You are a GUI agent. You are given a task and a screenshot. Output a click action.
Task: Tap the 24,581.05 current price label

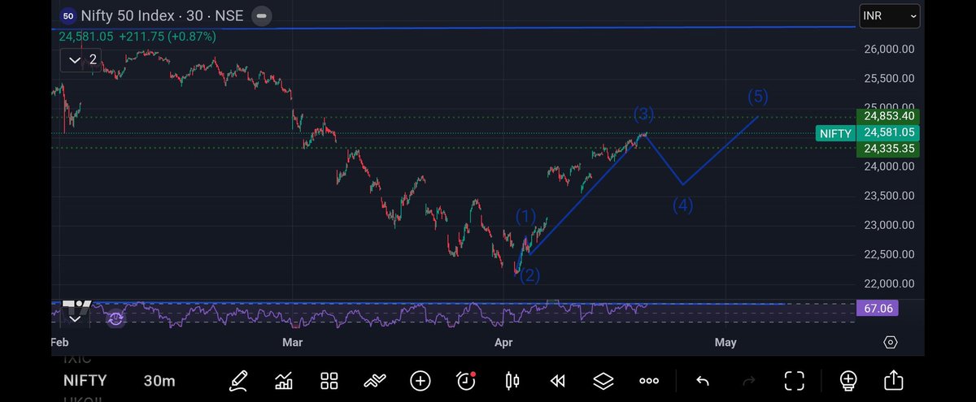point(890,133)
